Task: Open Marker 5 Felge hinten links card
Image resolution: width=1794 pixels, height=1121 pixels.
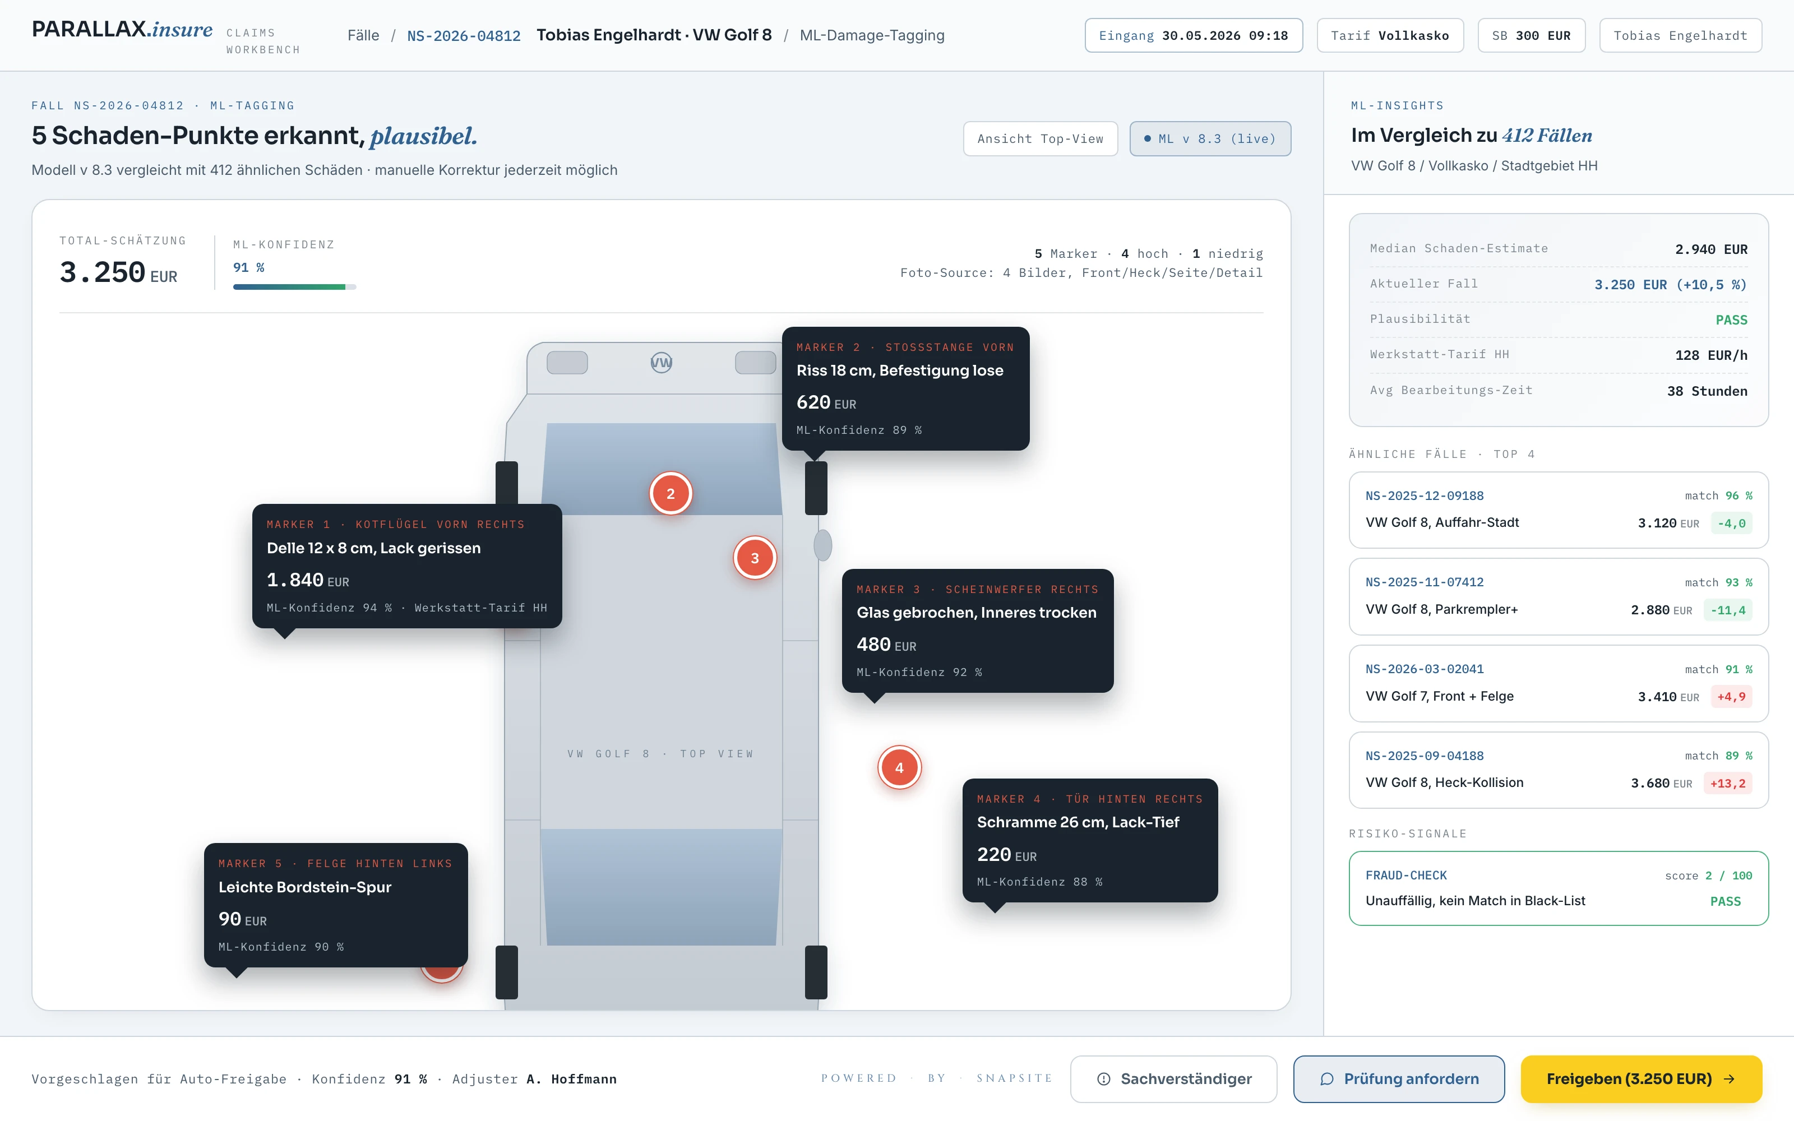Action: tap(336, 905)
